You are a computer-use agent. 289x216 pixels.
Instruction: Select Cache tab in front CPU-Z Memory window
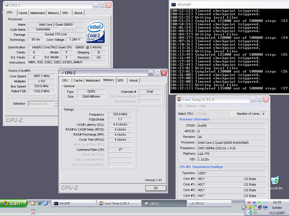coord(78,80)
